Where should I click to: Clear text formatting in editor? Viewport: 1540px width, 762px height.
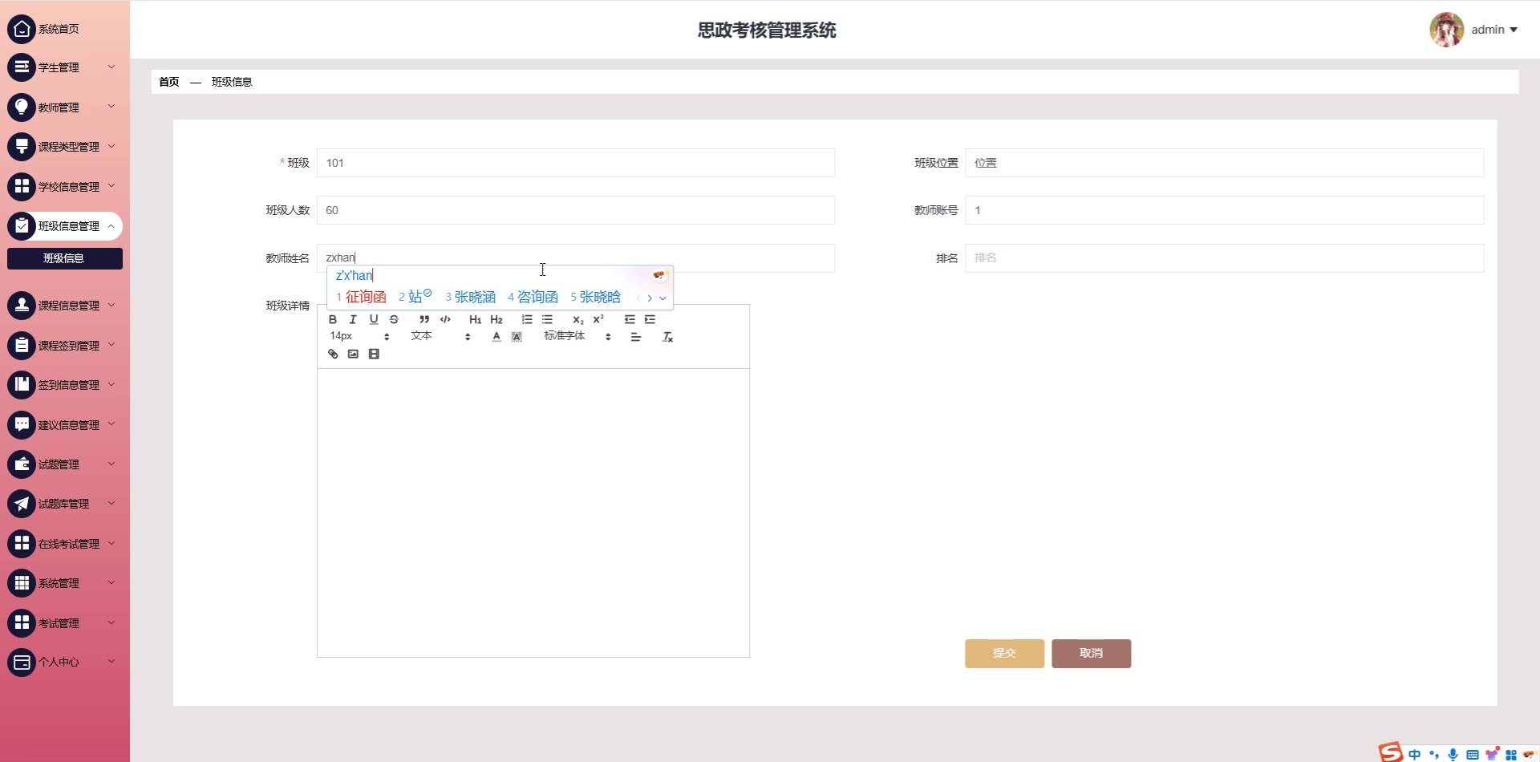(667, 337)
